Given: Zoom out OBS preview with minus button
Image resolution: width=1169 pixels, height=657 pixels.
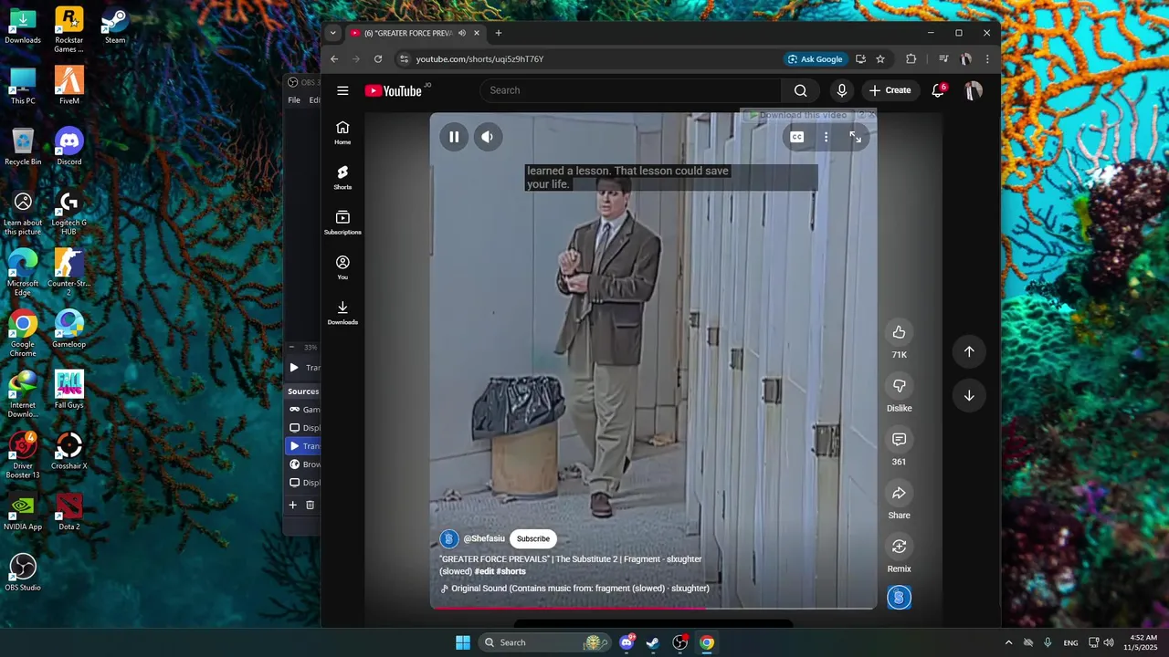Looking at the screenshot, I should tap(291, 347).
